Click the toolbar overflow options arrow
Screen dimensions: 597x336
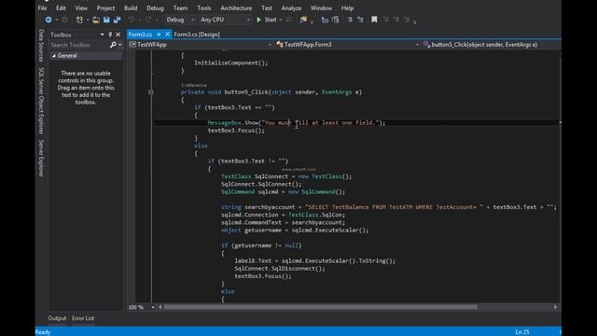pos(415,22)
